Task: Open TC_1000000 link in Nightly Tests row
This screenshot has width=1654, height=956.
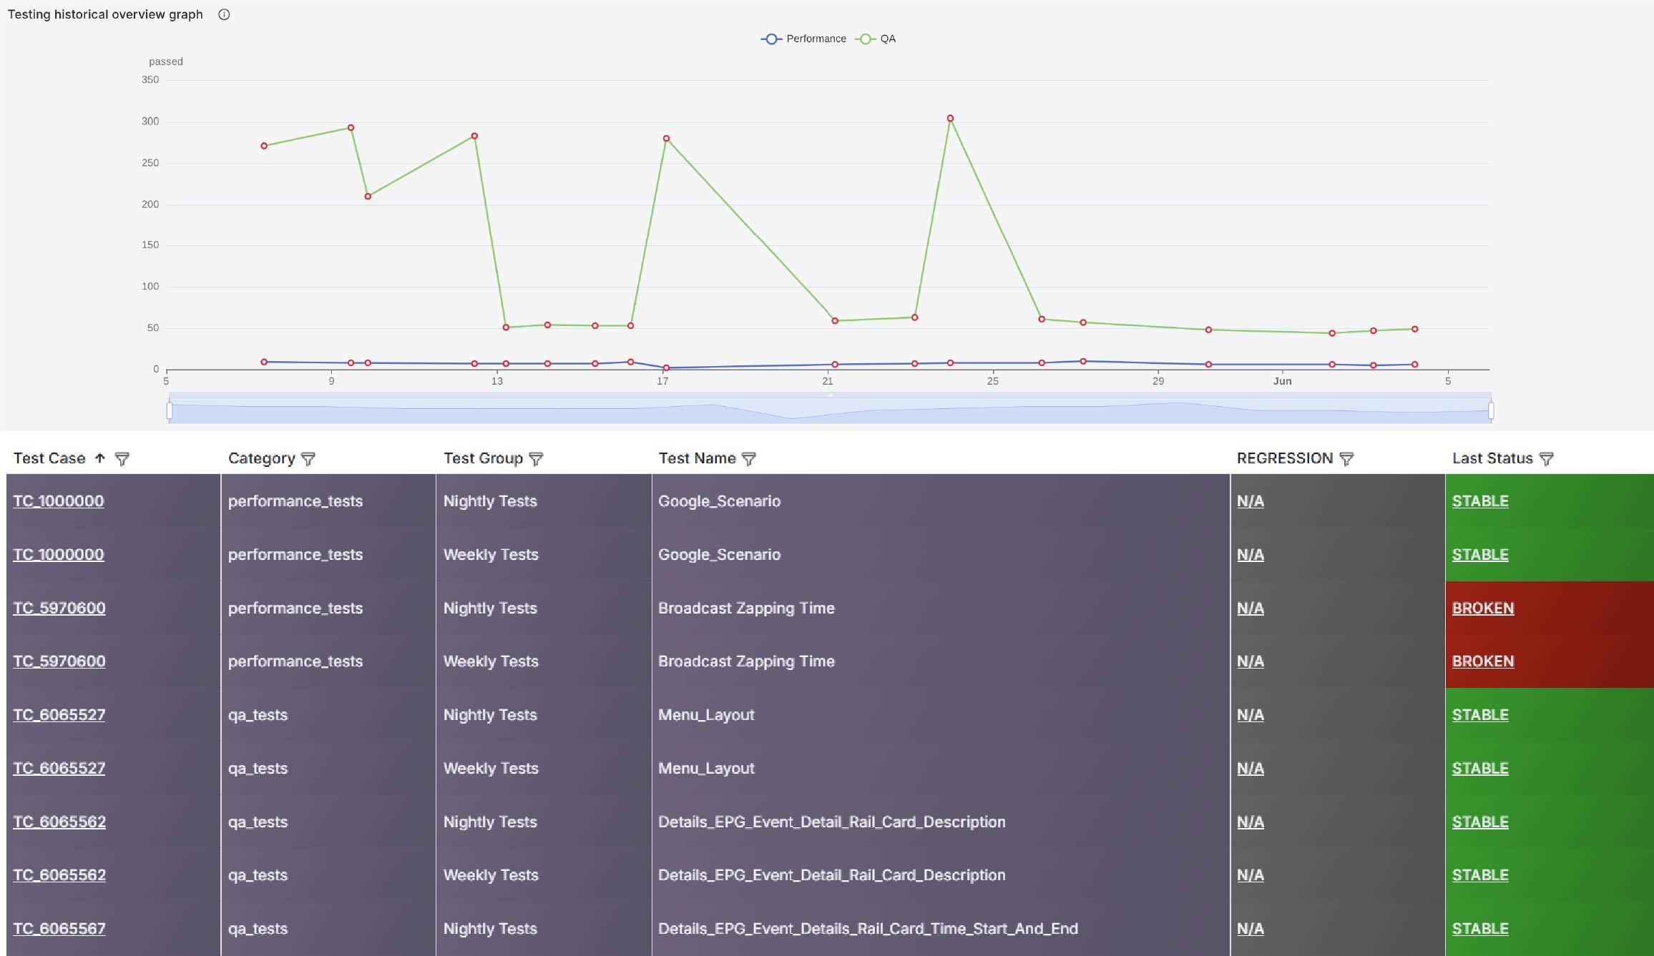Action: click(x=59, y=501)
